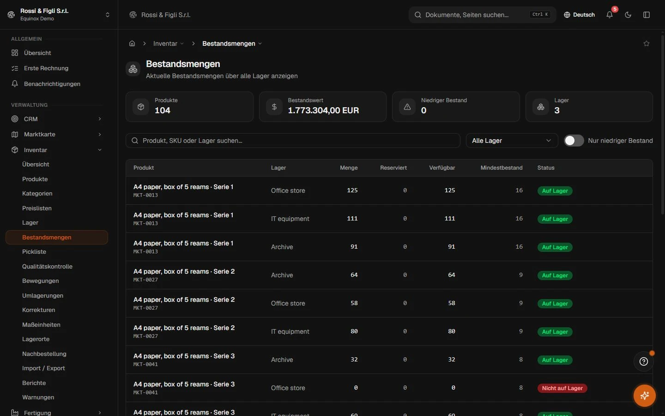Click the Lager card boxes icon
This screenshot has width=665, height=416.
pyautogui.click(x=541, y=107)
